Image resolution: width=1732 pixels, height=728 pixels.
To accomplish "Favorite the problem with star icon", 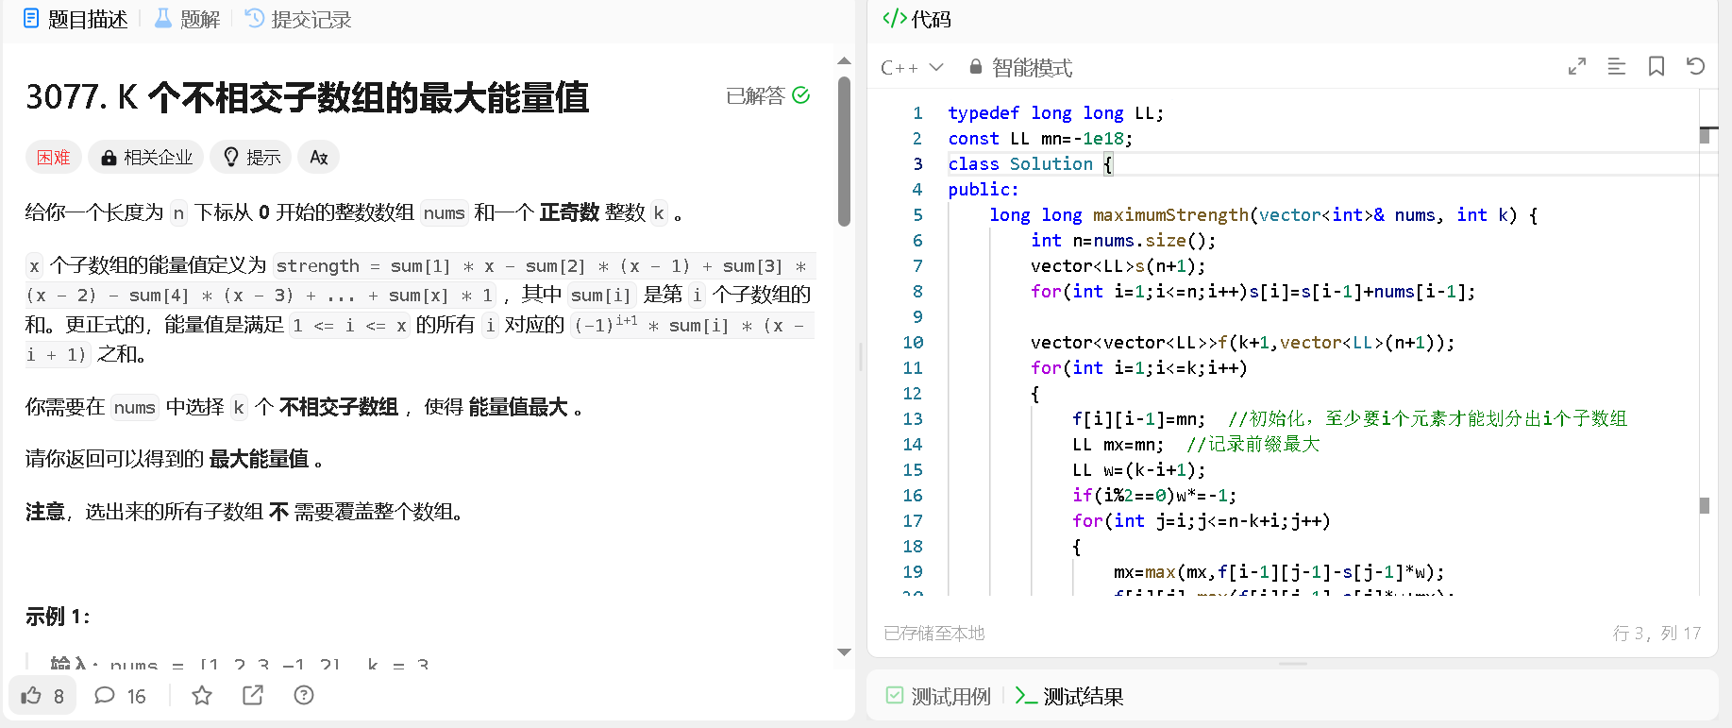I will [202, 696].
